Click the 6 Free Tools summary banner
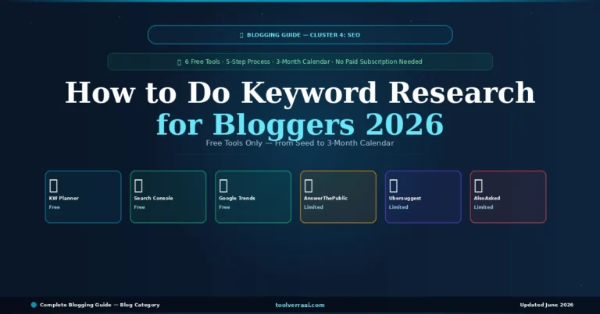This screenshot has width=600, height=314. tap(300, 62)
